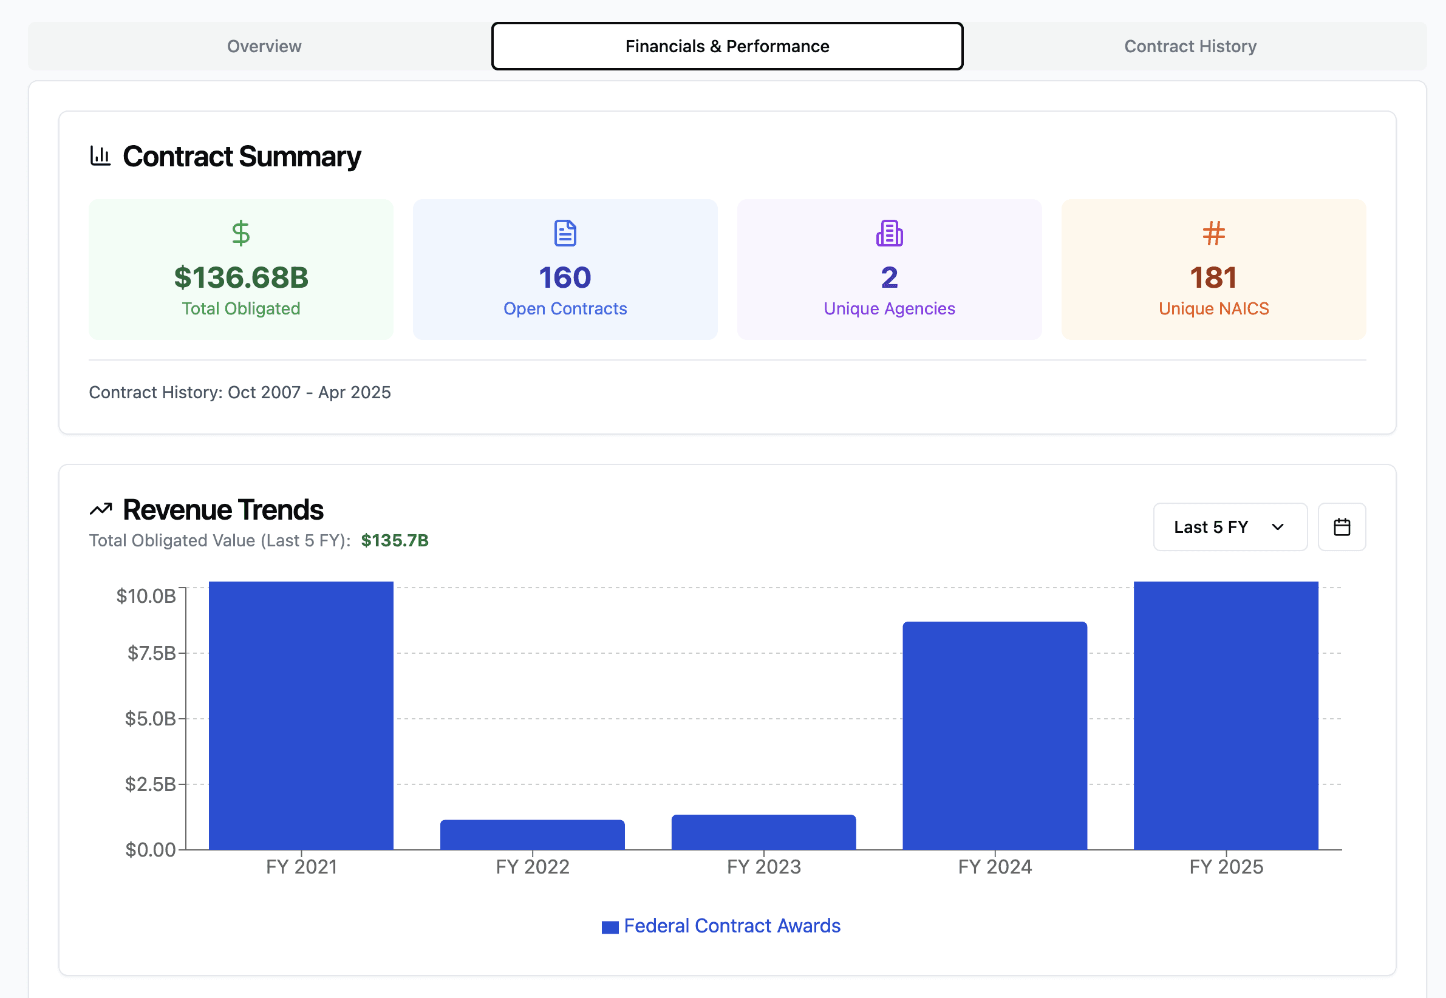Click the FY 2024 bar in chart
Image resolution: width=1446 pixels, height=998 pixels.
(994, 735)
